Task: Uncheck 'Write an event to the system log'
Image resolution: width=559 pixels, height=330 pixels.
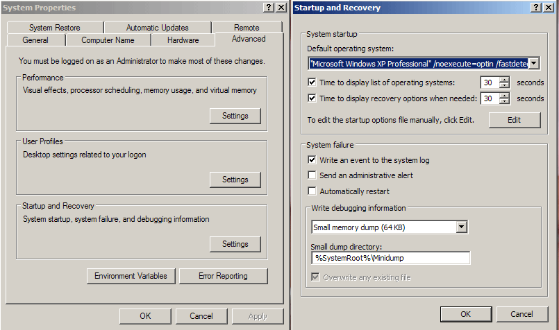Action: 312,160
